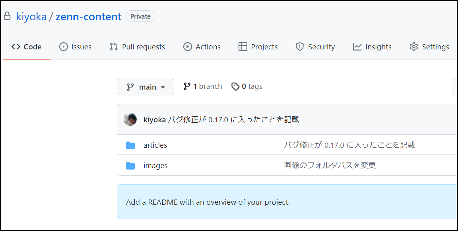458x231 pixels.
Task: Click the branch icon beside 1 branch
Action: tap(187, 86)
